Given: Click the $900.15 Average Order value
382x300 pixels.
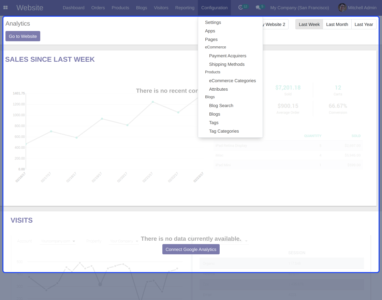Looking at the screenshot, I should 288,106.
